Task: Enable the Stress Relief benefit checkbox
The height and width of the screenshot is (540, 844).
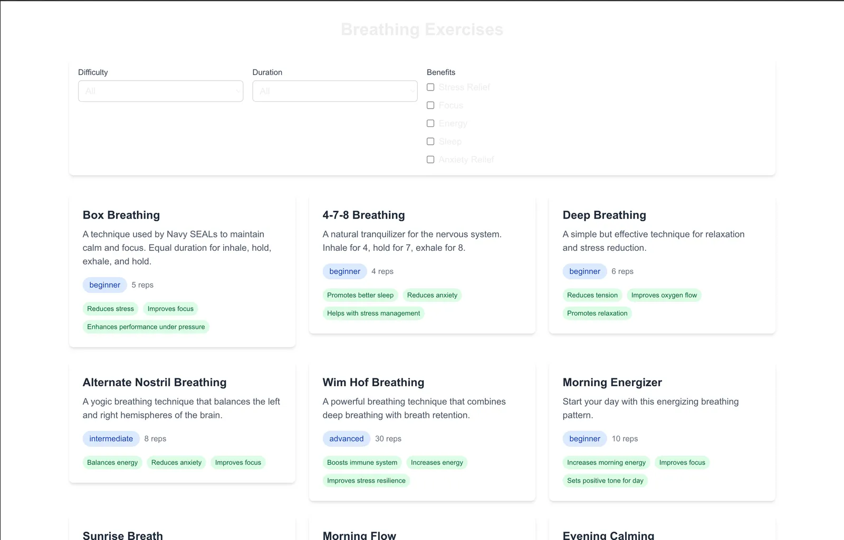Action: [x=430, y=87]
